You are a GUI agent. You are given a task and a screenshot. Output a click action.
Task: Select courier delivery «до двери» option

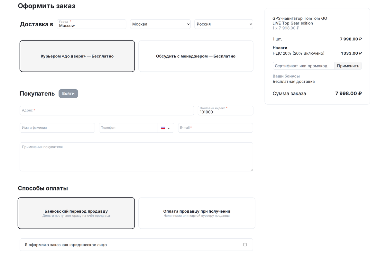[x=77, y=56]
